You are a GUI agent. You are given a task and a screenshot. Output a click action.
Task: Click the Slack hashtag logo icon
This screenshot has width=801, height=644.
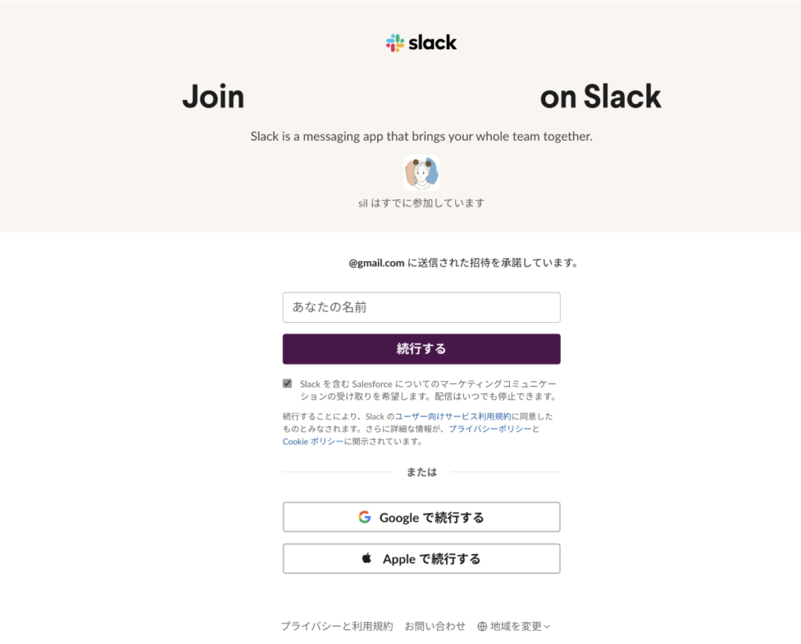395,43
